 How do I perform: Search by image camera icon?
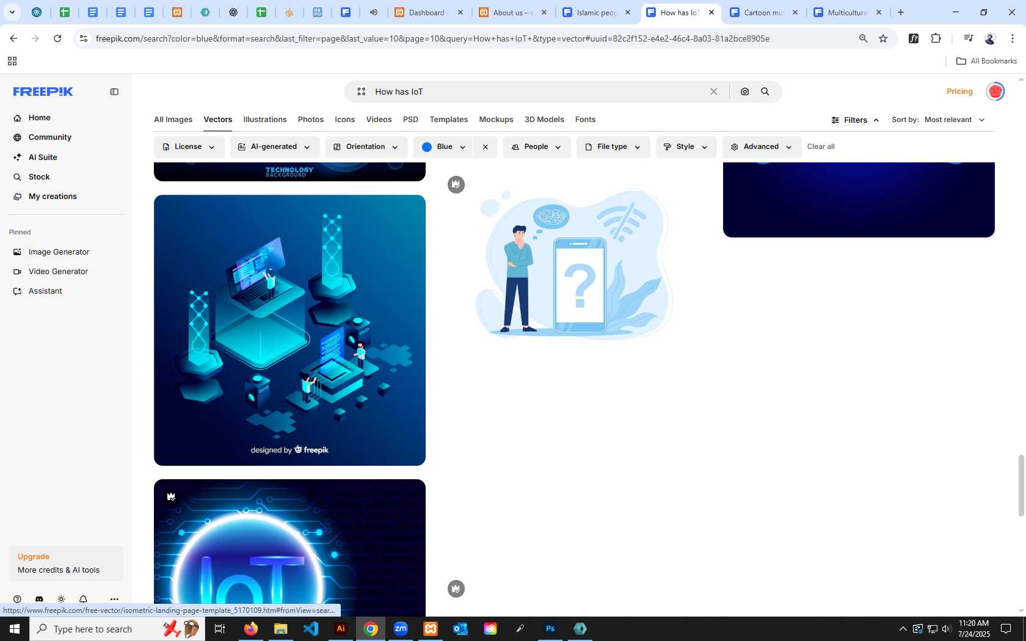click(745, 92)
